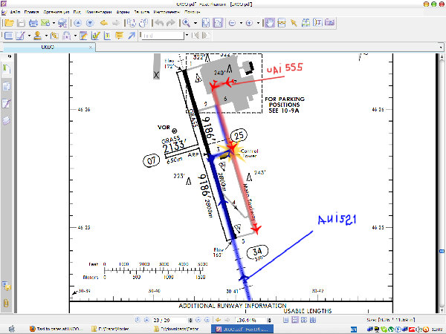Click the Open file folder icon
The width and height of the screenshot is (446, 334).
(9, 23)
